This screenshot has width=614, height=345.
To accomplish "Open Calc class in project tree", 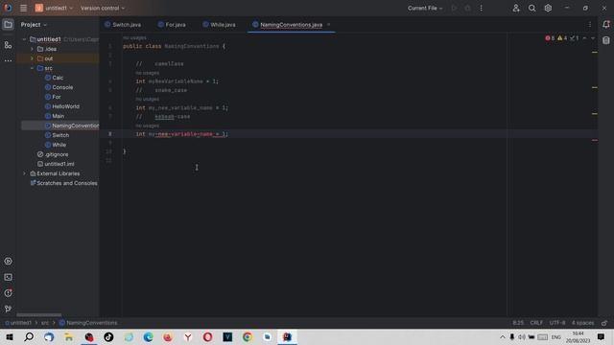I will pyautogui.click(x=54, y=78).
